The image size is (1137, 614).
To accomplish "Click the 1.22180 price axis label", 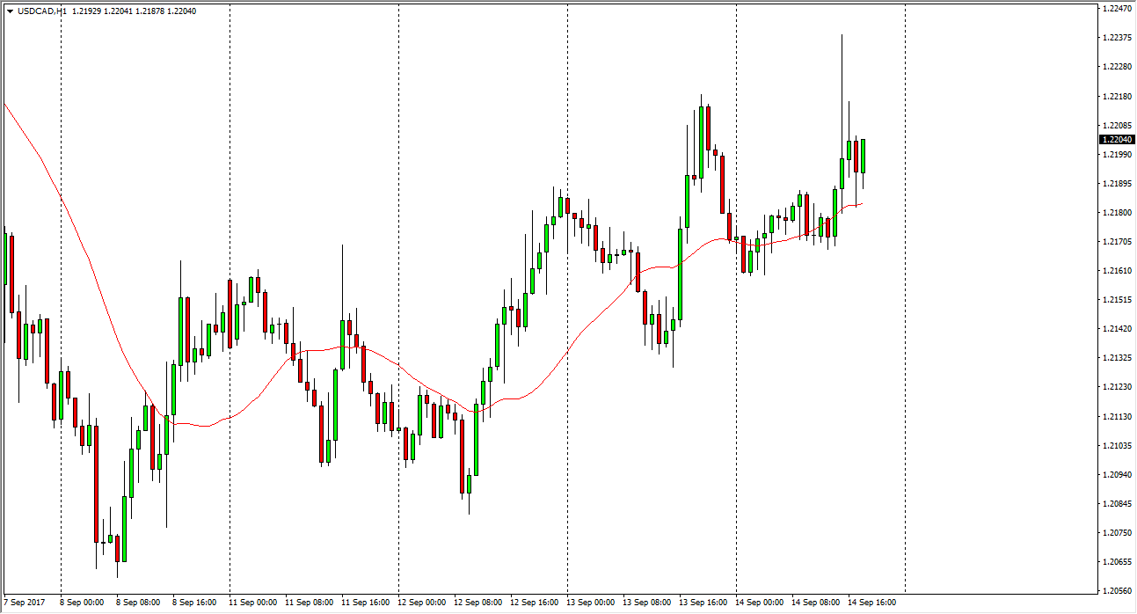I will tap(1115, 96).
